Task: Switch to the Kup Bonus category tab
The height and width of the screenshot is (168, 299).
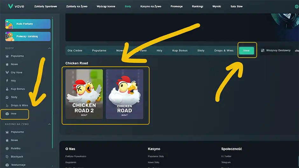Action: 180,51
